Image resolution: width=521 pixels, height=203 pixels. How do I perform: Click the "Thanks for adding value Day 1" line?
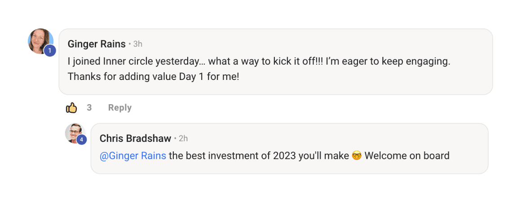click(153, 76)
